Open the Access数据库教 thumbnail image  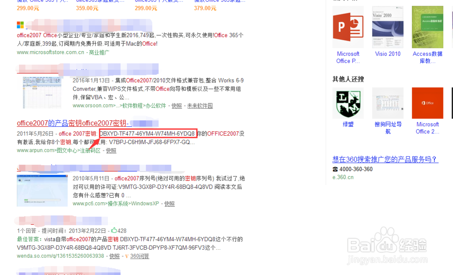click(427, 27)
